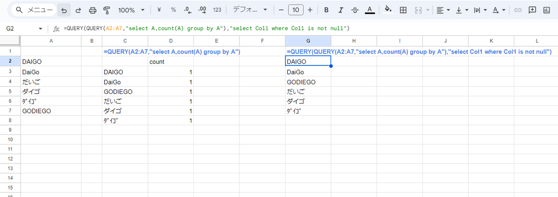Select the Paint format tool
Screen dimensions: 558x197
point(106,10)
